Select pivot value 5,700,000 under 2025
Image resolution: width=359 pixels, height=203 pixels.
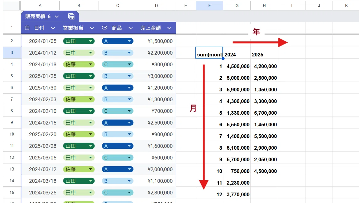click(x=264, y=113)
